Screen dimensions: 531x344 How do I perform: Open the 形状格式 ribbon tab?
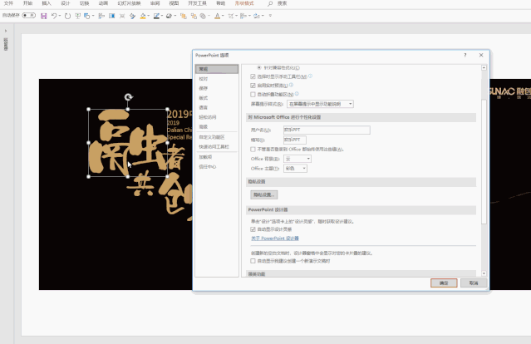[x=244, y=3]
